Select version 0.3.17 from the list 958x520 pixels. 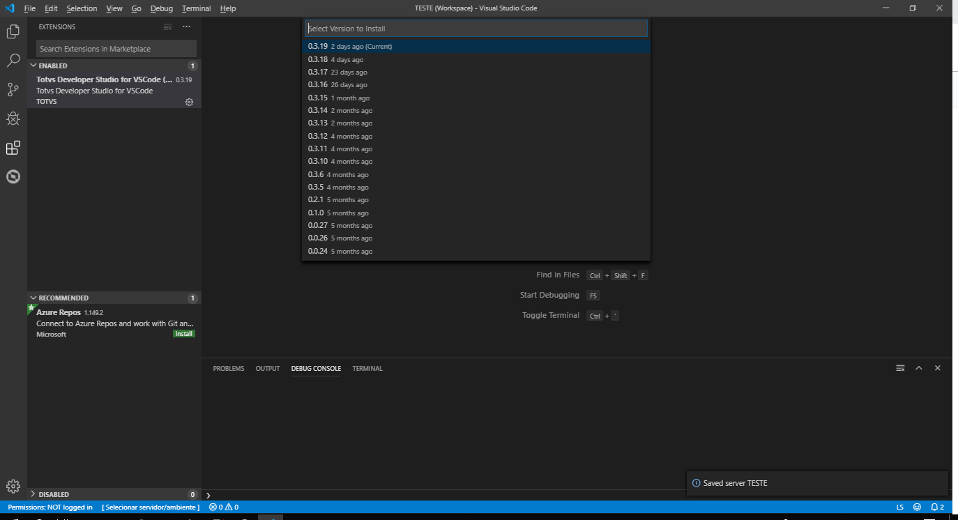pyautogui.click(x=476, y=72)
